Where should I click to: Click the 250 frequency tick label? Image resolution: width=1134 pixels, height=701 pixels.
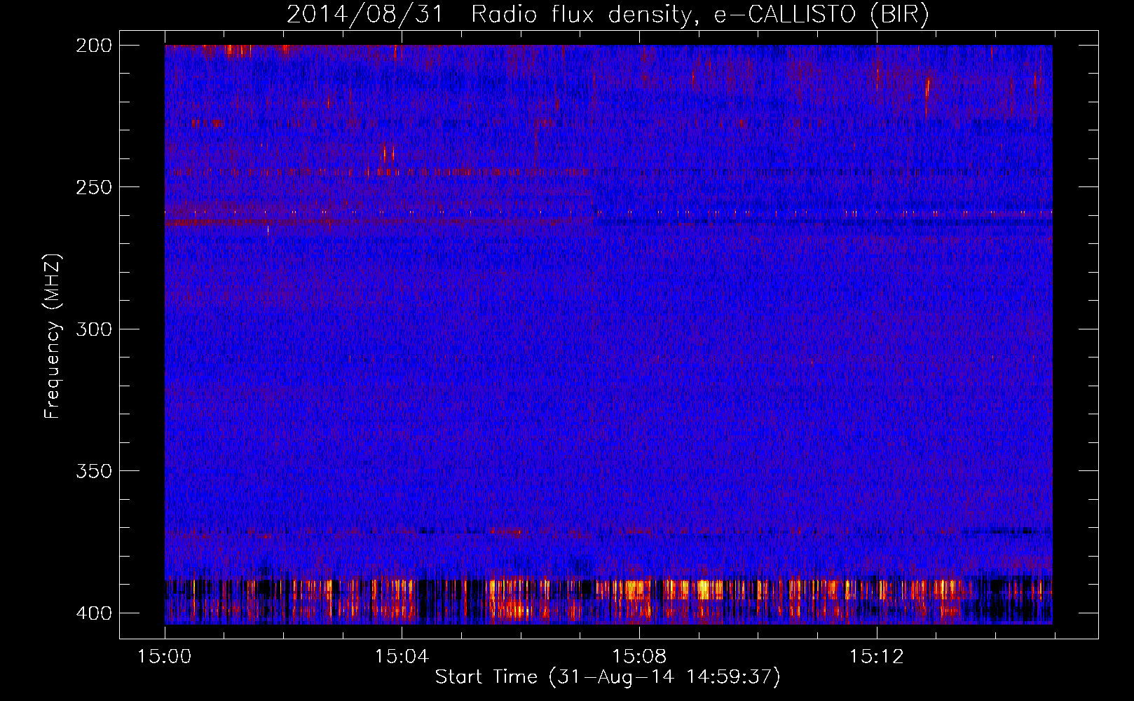click(94, 187)
